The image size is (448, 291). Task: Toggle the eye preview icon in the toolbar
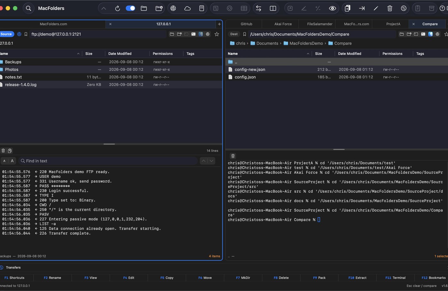coord(332,8)
